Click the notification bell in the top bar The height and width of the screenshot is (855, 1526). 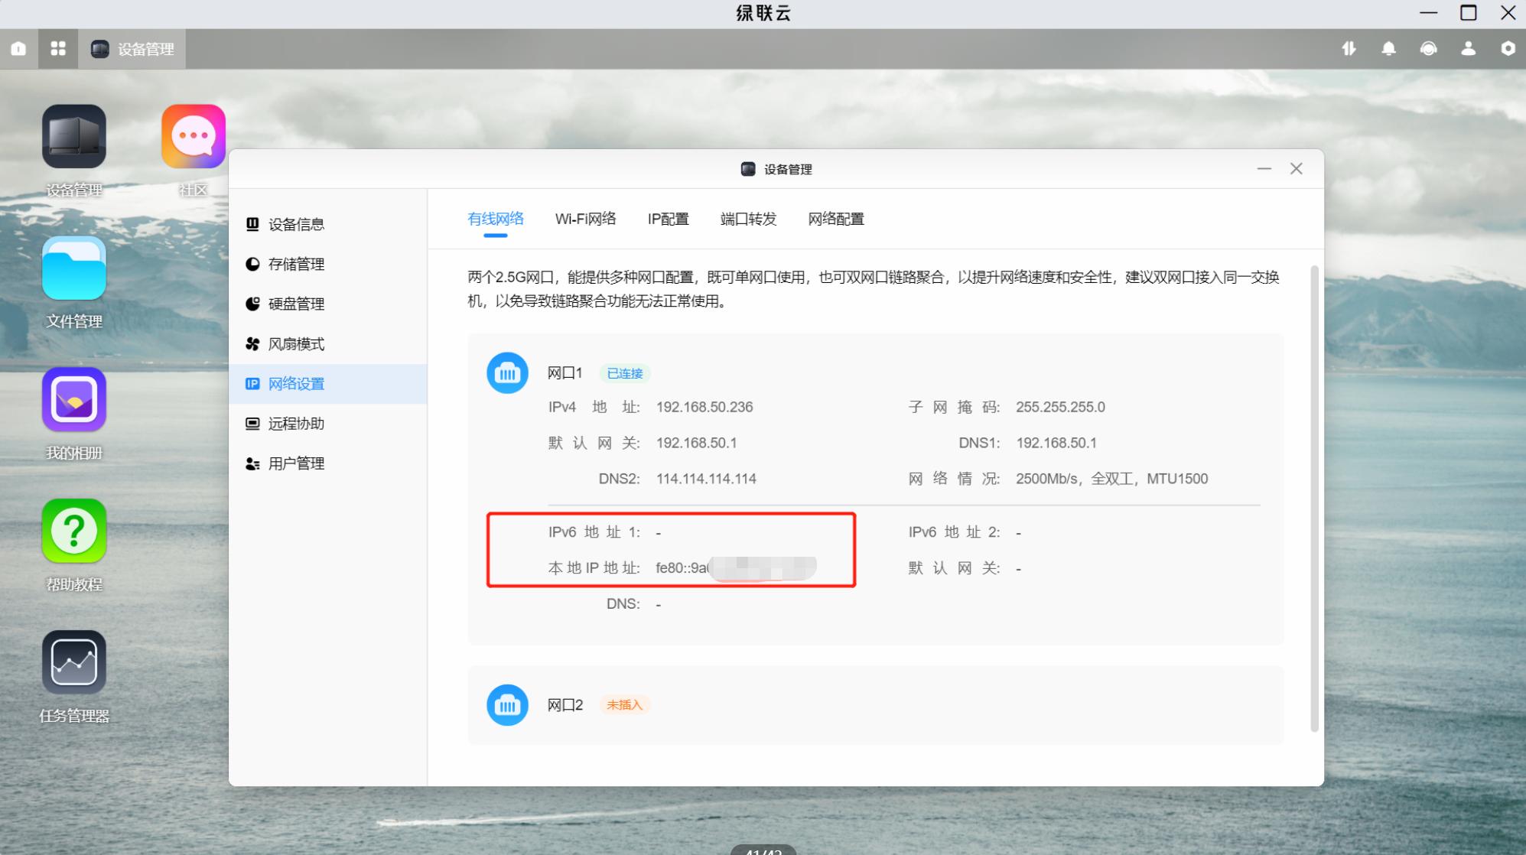pos(1389,48)
